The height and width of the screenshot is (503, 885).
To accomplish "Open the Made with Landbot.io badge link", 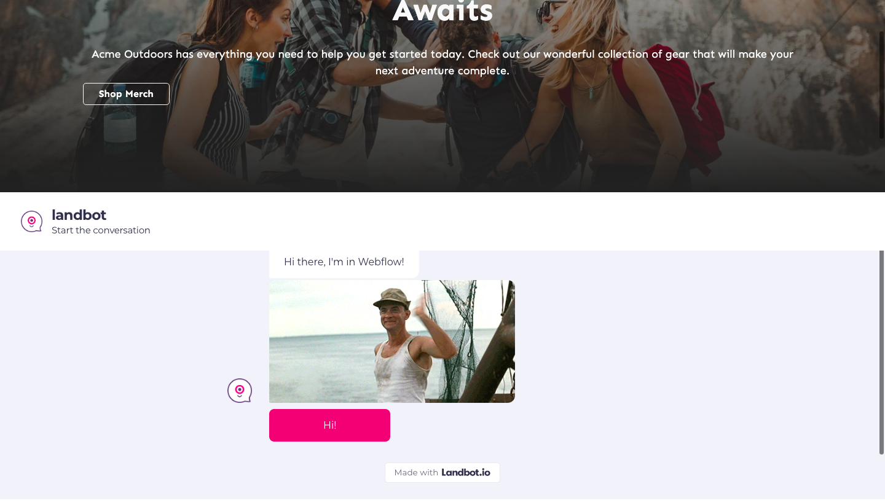I will [442, 472].
